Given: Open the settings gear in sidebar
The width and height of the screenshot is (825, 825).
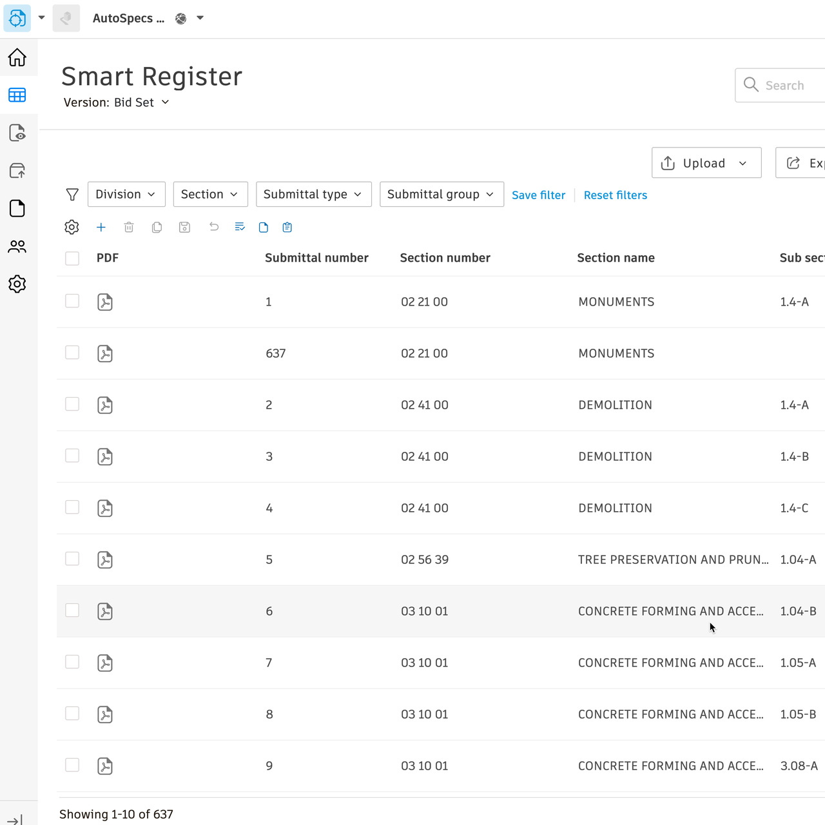Looking at the screenshot, I should (x=17, y=284).
